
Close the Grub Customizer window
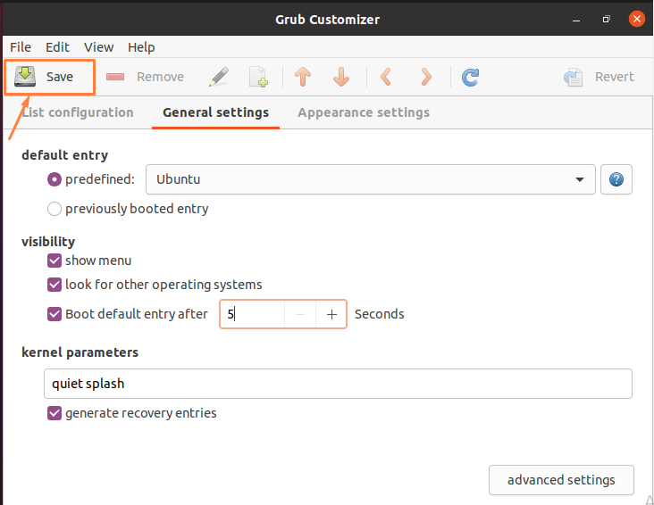[x=636, y=19]
